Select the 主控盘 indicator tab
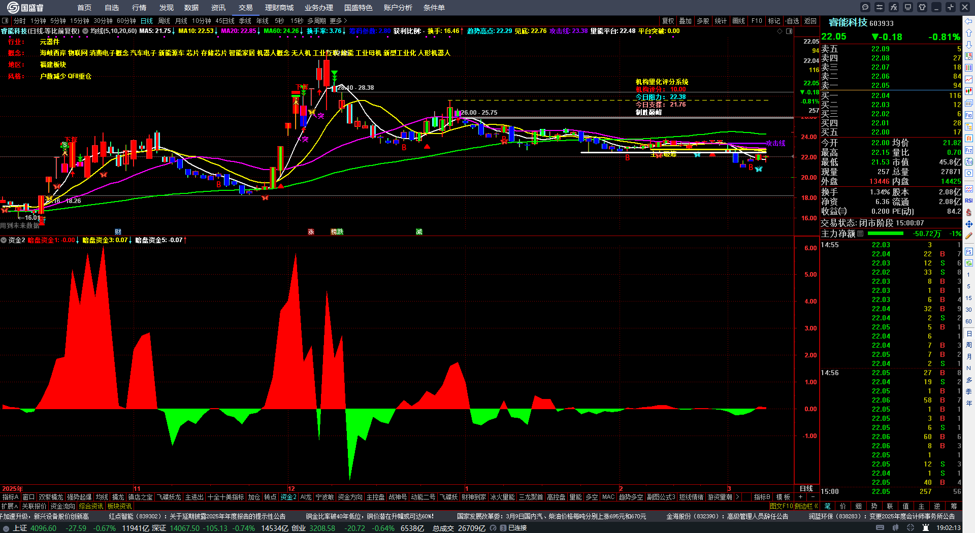The image size is (975, 533). (376, 497)
